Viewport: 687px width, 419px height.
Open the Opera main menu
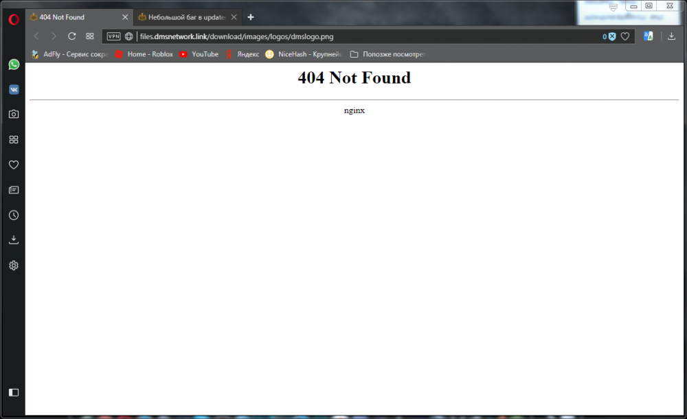[x=13, y=19]
